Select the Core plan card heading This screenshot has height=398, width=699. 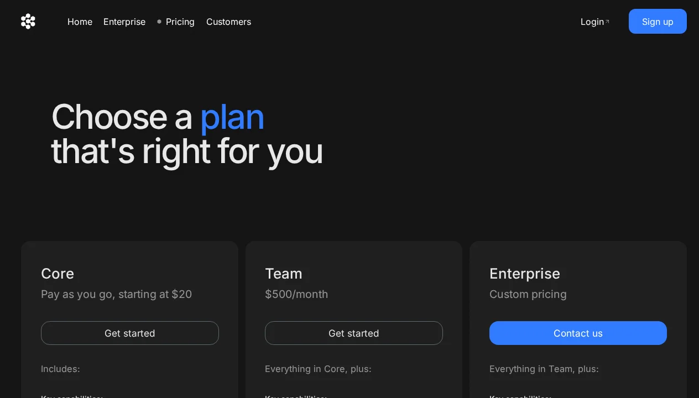pyautogui.click(x=58, y=274)
